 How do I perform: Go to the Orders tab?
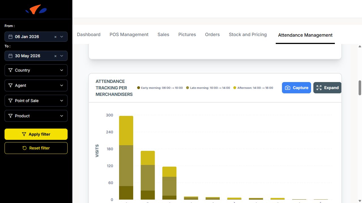tap(212, 34)
